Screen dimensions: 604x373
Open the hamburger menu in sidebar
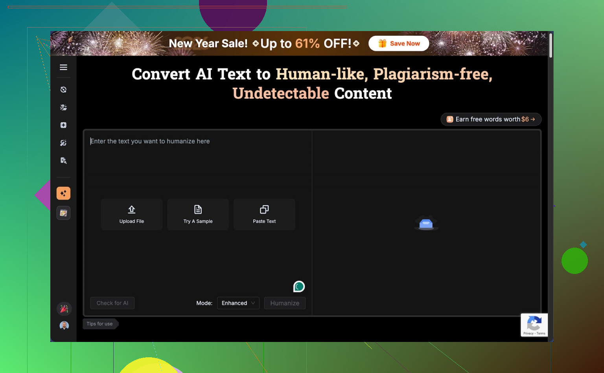(63, 67)
